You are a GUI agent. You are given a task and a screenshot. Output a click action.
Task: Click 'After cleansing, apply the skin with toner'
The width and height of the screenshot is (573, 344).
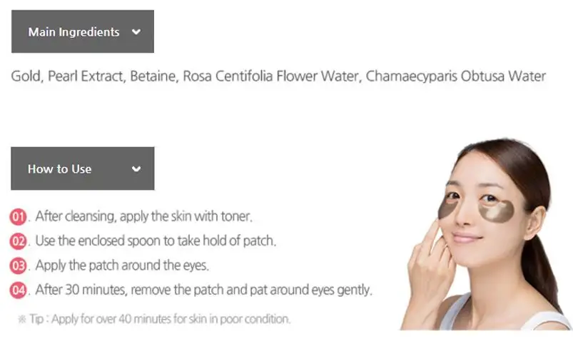point(143,216)
